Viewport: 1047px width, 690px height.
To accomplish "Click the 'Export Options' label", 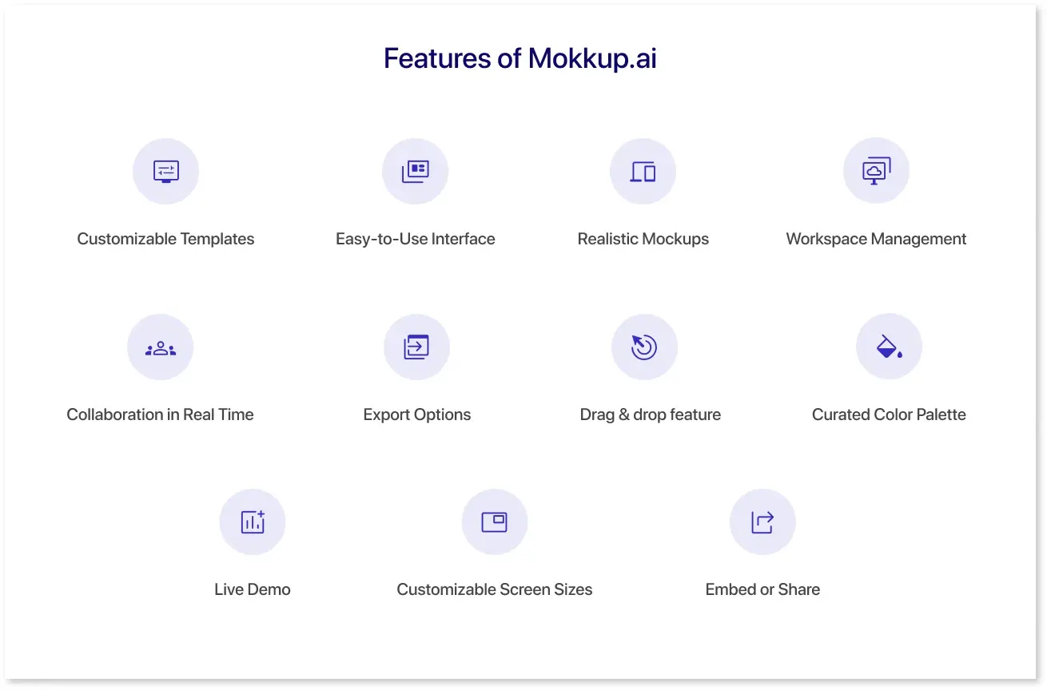I will pos(417,414).
